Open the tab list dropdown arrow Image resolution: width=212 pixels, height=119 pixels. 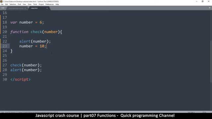pyautogui.click(x=210, y=8)
